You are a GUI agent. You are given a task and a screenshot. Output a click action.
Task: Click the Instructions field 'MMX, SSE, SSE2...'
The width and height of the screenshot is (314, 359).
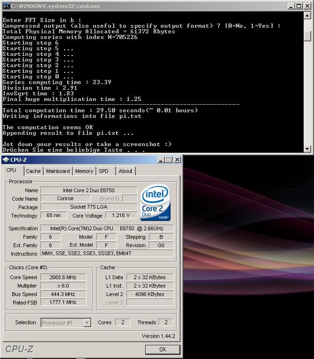pyautogui.click(x=107, y=253)
